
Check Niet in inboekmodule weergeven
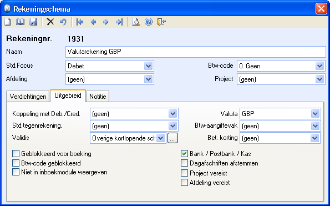(16, 172)
